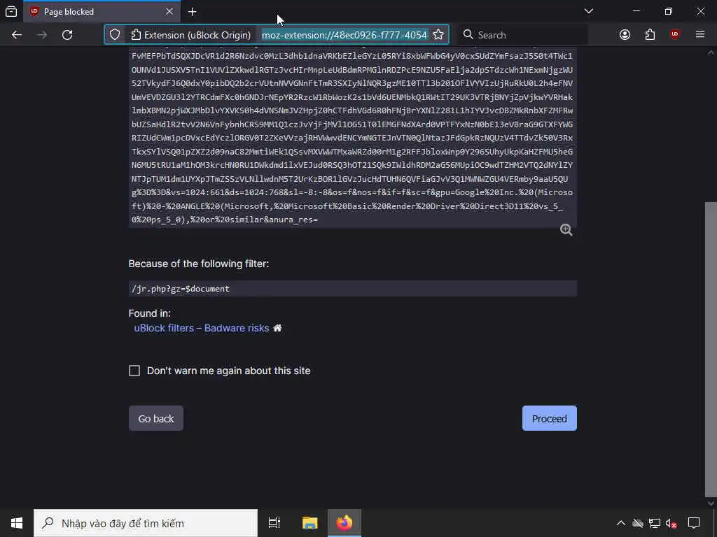Click the Proceed button
This screenshot has width=717, height=537.
click(549, 418)
